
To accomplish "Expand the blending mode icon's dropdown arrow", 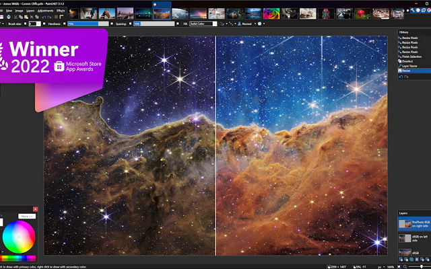I will 235,24.
